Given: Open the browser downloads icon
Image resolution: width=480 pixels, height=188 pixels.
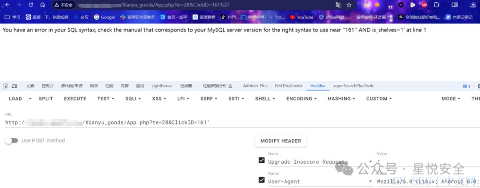Looking at the screenshot, I should pos(472,5).
